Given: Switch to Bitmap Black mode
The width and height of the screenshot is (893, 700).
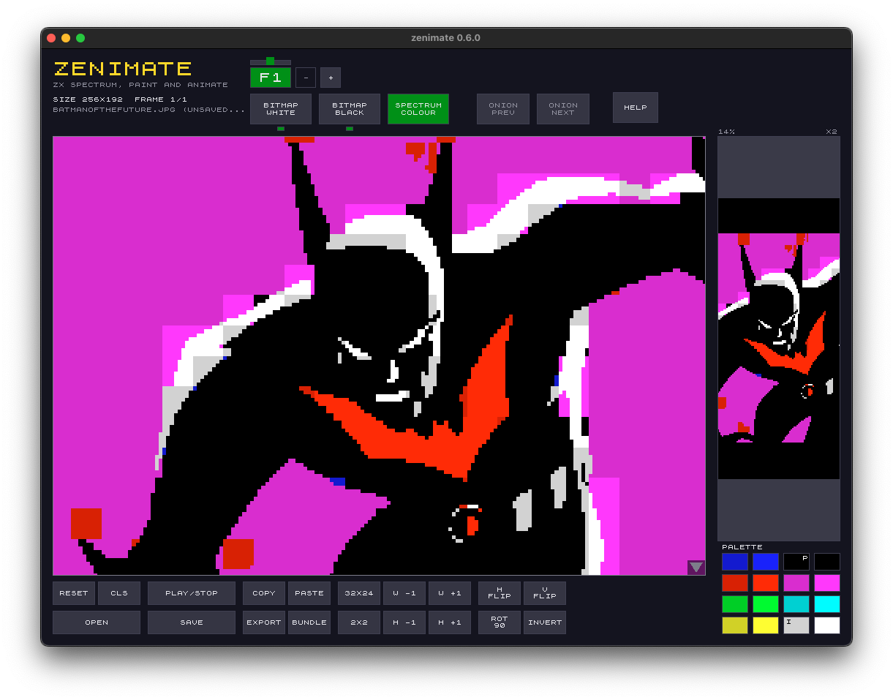Looking at the screenshot, I should [350, 109].
